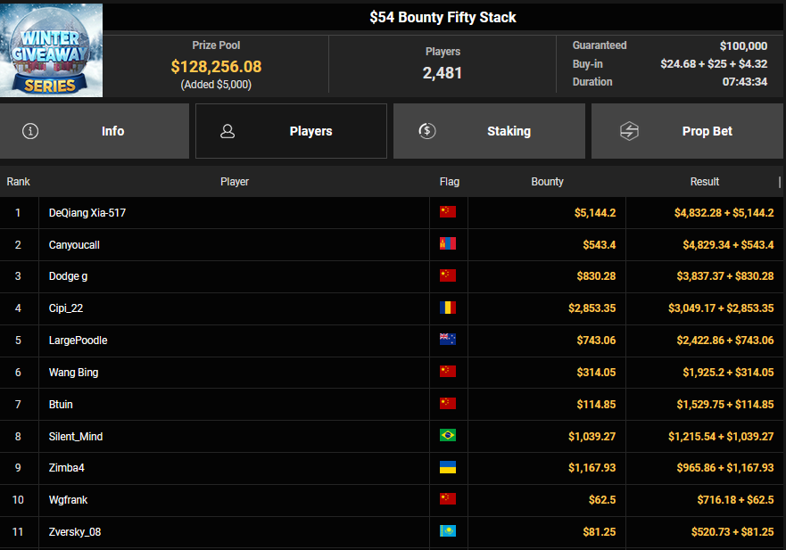This screenshot has height=550, width=786.
Task: Select the LargePoodle row
Action: coord(79,341)
